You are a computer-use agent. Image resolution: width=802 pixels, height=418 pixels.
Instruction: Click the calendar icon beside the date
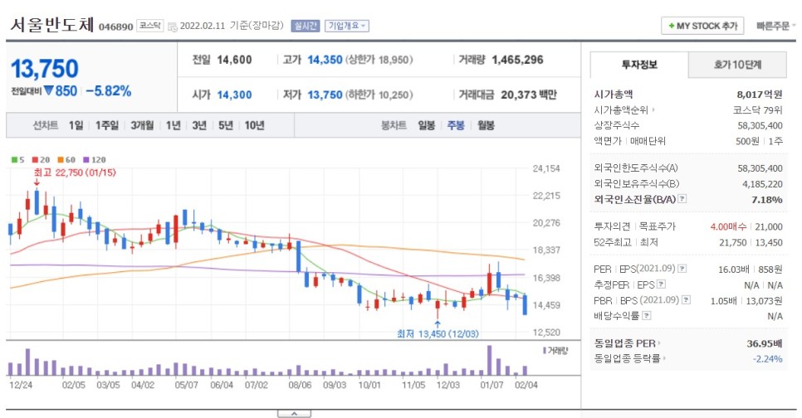click(x=173, y=26)
